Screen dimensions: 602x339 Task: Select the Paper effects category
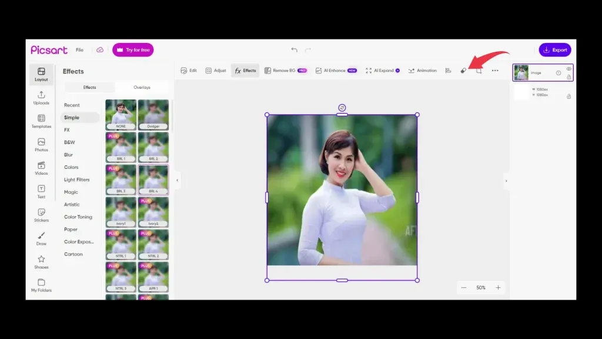(71, 230)
